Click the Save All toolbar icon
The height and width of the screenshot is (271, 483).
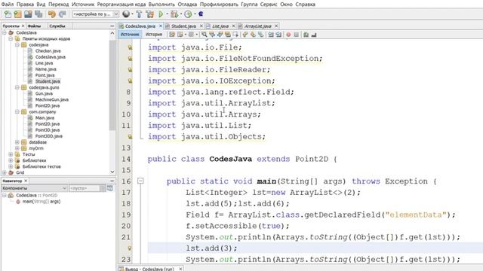click(x=38, y=14)
